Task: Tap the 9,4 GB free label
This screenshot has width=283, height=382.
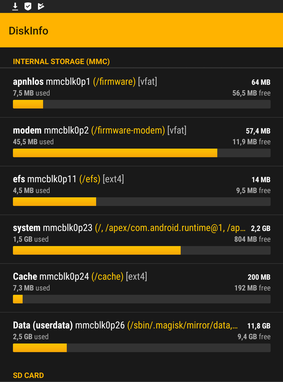Action: tap(254, 337)
